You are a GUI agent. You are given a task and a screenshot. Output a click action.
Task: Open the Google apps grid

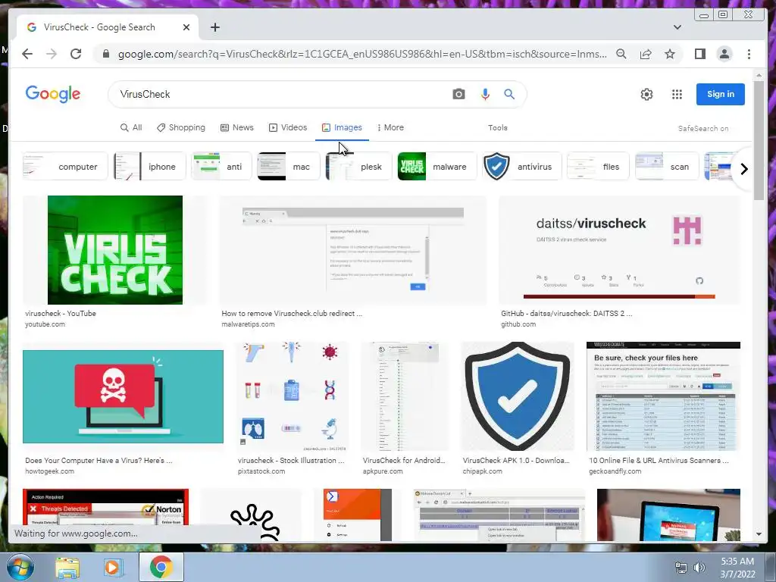pos(677,94)
